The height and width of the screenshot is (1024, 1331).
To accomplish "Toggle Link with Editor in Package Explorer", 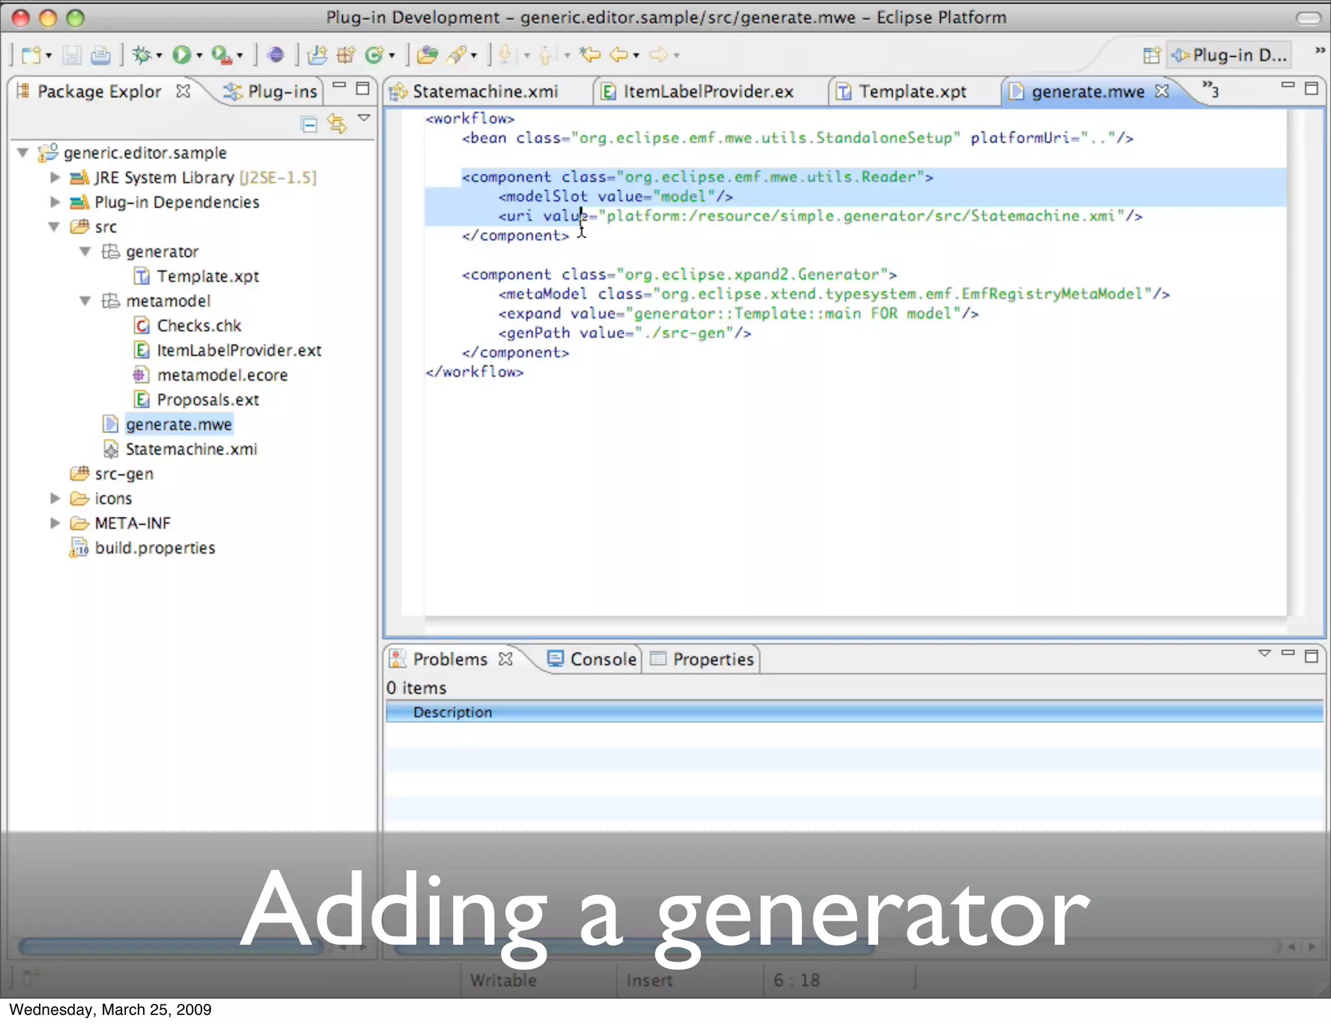I will click(337, 123).
